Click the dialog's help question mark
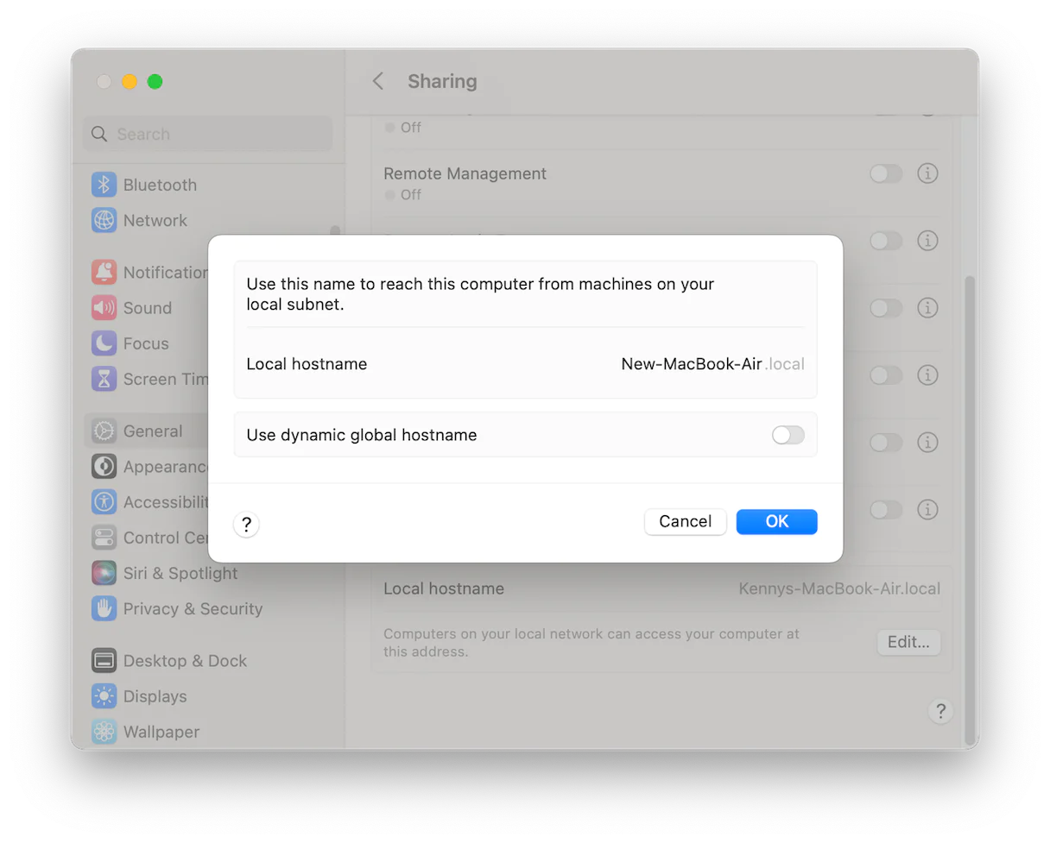This screenshot has width=1050, height=843. click(246, 524)
